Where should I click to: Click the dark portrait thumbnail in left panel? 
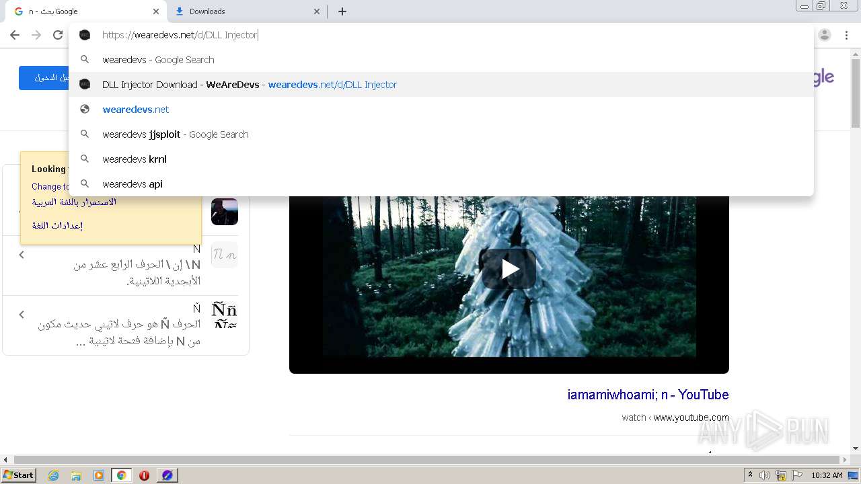(x=225, y=212)
